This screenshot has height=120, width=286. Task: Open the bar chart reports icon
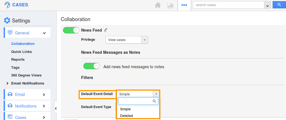point(170,5)
